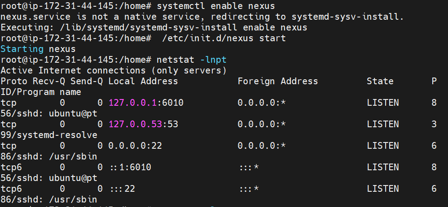This screenshot has height=207, width=448.
Task: Click the first '56/sshd: ubuntu@pt' entry
Action: (49, 113)
